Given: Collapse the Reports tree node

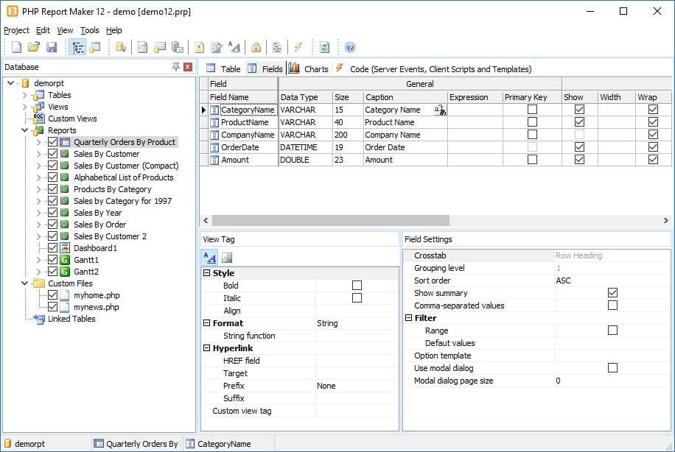Looking at the screenshot, I should pos(24,130).
